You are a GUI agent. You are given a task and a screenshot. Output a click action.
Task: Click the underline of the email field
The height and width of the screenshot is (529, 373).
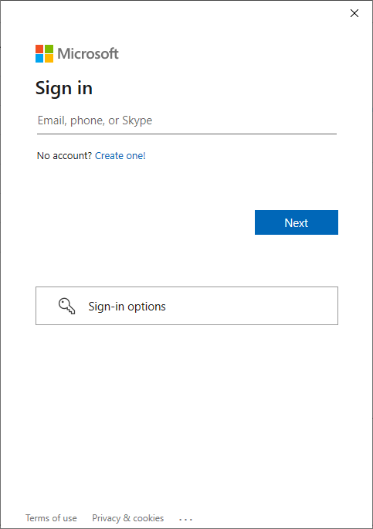(x=187, y=134)
